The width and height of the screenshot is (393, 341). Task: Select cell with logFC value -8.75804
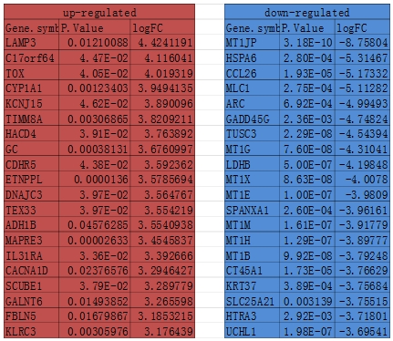pos(363,43)
